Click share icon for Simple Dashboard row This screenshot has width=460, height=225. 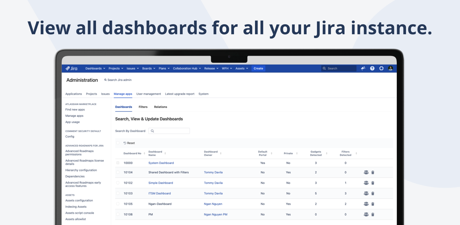366,183
